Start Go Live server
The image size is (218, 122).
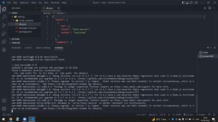(x=188, y=115)
